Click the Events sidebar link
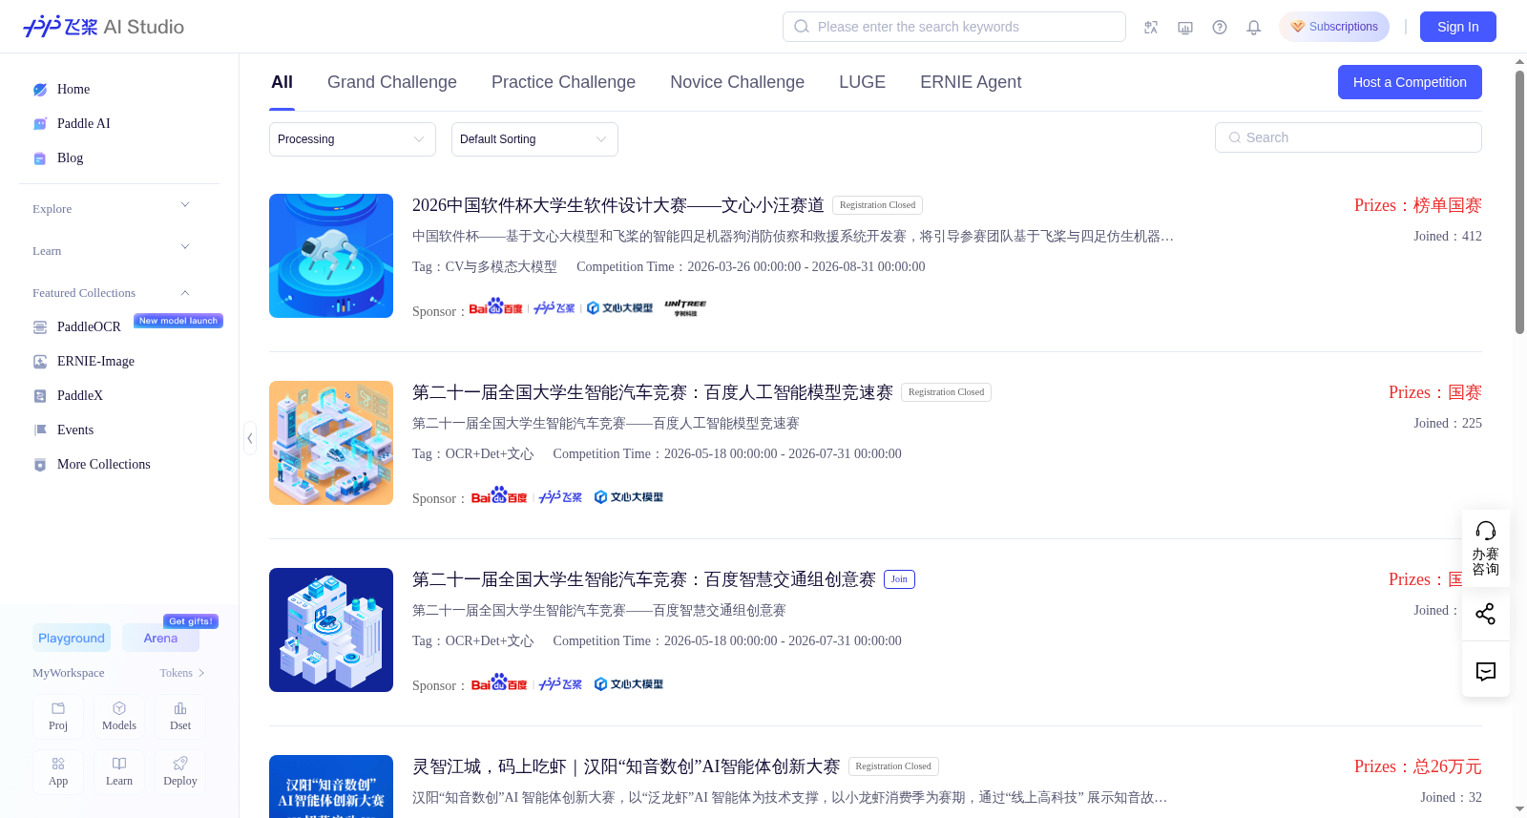 click(75, 430)
